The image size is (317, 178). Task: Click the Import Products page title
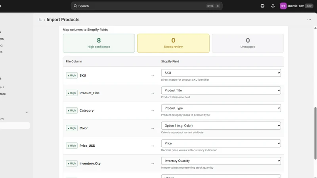(x=63, y=19)
